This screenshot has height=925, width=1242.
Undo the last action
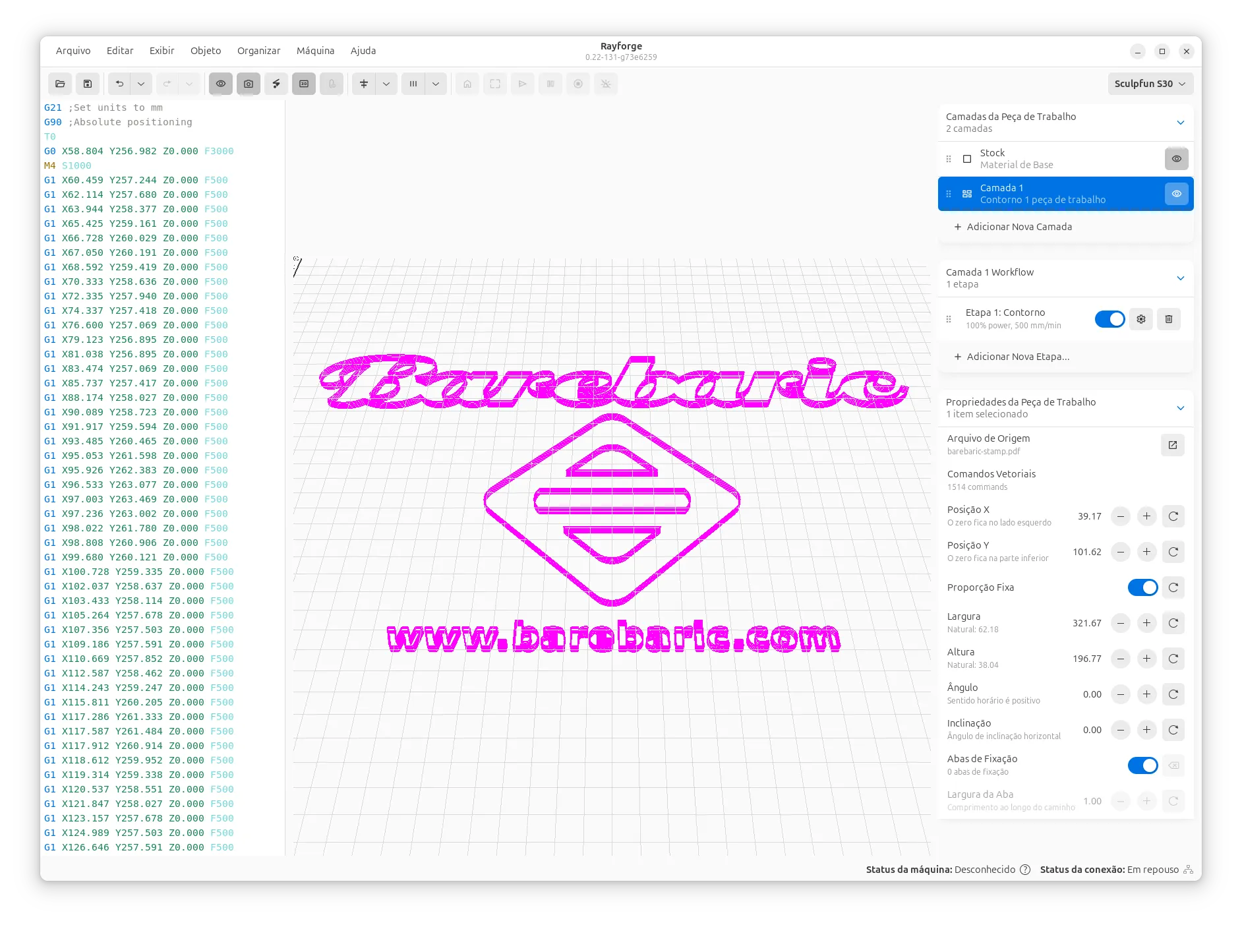pos(119,84)
